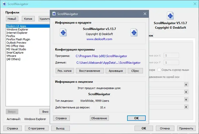Click the Копия profile button

28,19
